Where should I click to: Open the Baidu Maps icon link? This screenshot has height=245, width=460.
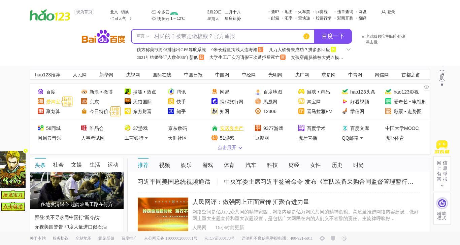(x=258, y=92)
